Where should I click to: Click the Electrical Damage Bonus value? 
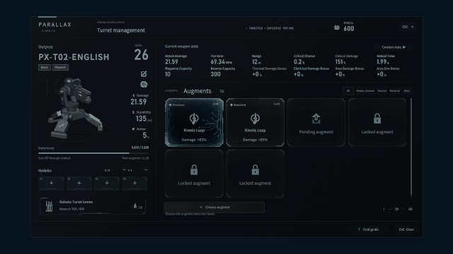(299, 74)
